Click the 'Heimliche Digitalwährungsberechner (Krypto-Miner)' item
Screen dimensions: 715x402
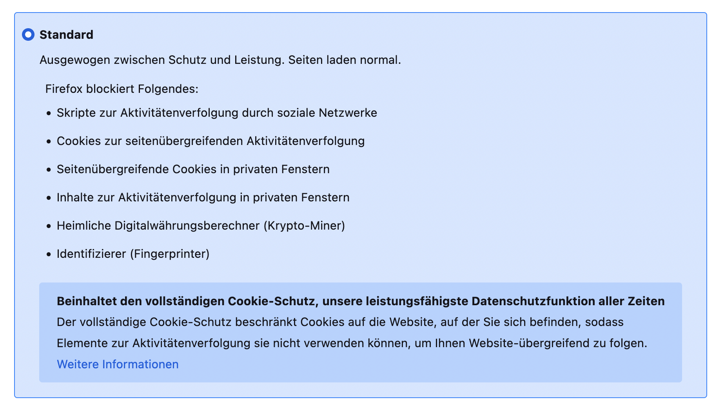(x=201, y=226)
